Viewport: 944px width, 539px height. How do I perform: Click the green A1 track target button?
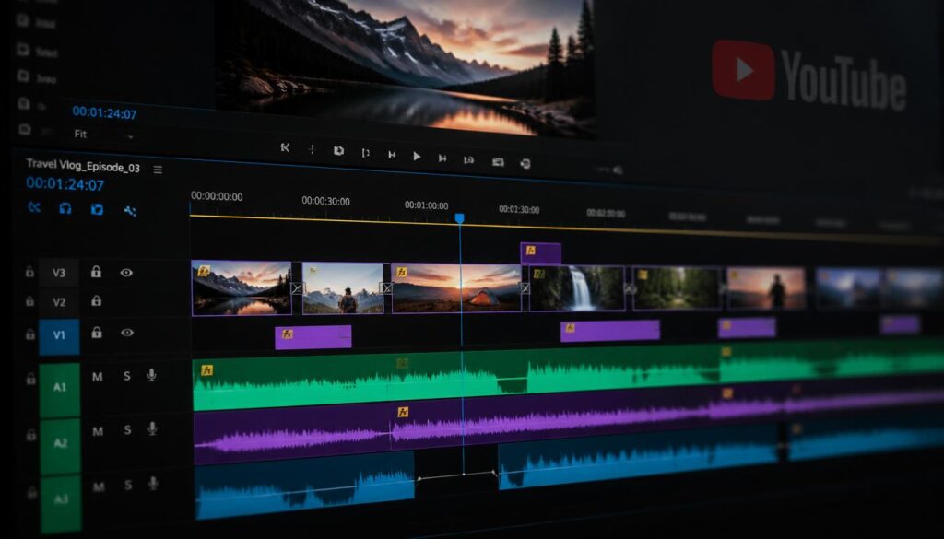60,390
